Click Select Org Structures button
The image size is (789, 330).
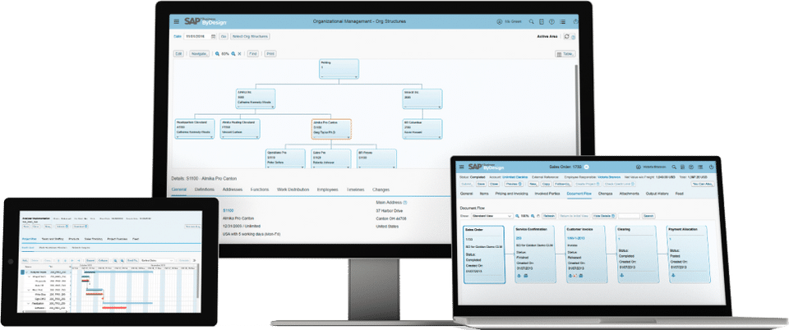251,36
